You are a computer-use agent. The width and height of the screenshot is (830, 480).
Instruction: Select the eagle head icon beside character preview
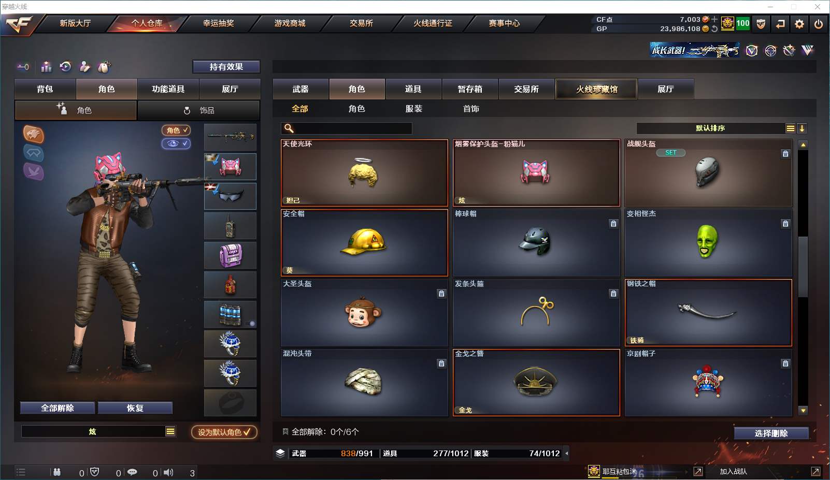pos(34,134)
